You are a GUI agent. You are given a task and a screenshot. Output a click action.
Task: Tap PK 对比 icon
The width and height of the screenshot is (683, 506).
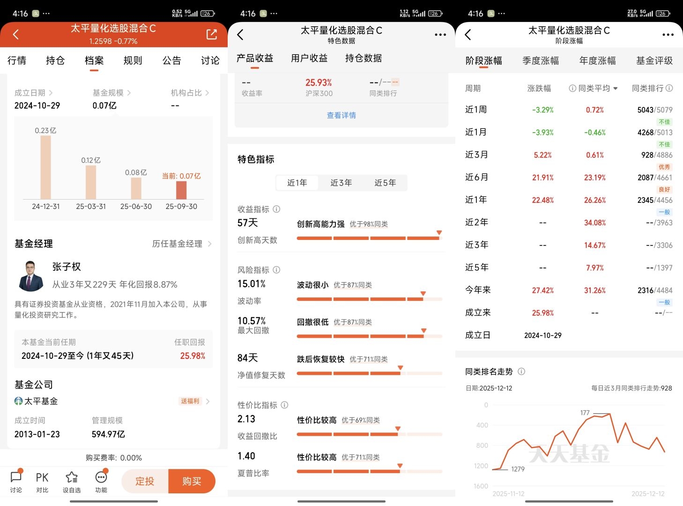click(x=42, y=481)
